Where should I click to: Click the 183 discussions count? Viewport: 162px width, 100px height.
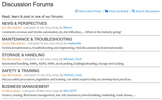(x=11, y=59)
